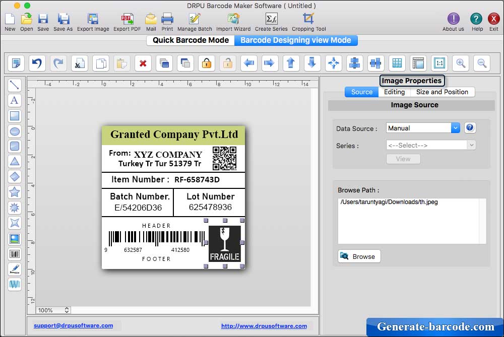Click the grid view icon
Image resolution: width=504 pixels, height=337 pixels.
click(x=397, y=63)
